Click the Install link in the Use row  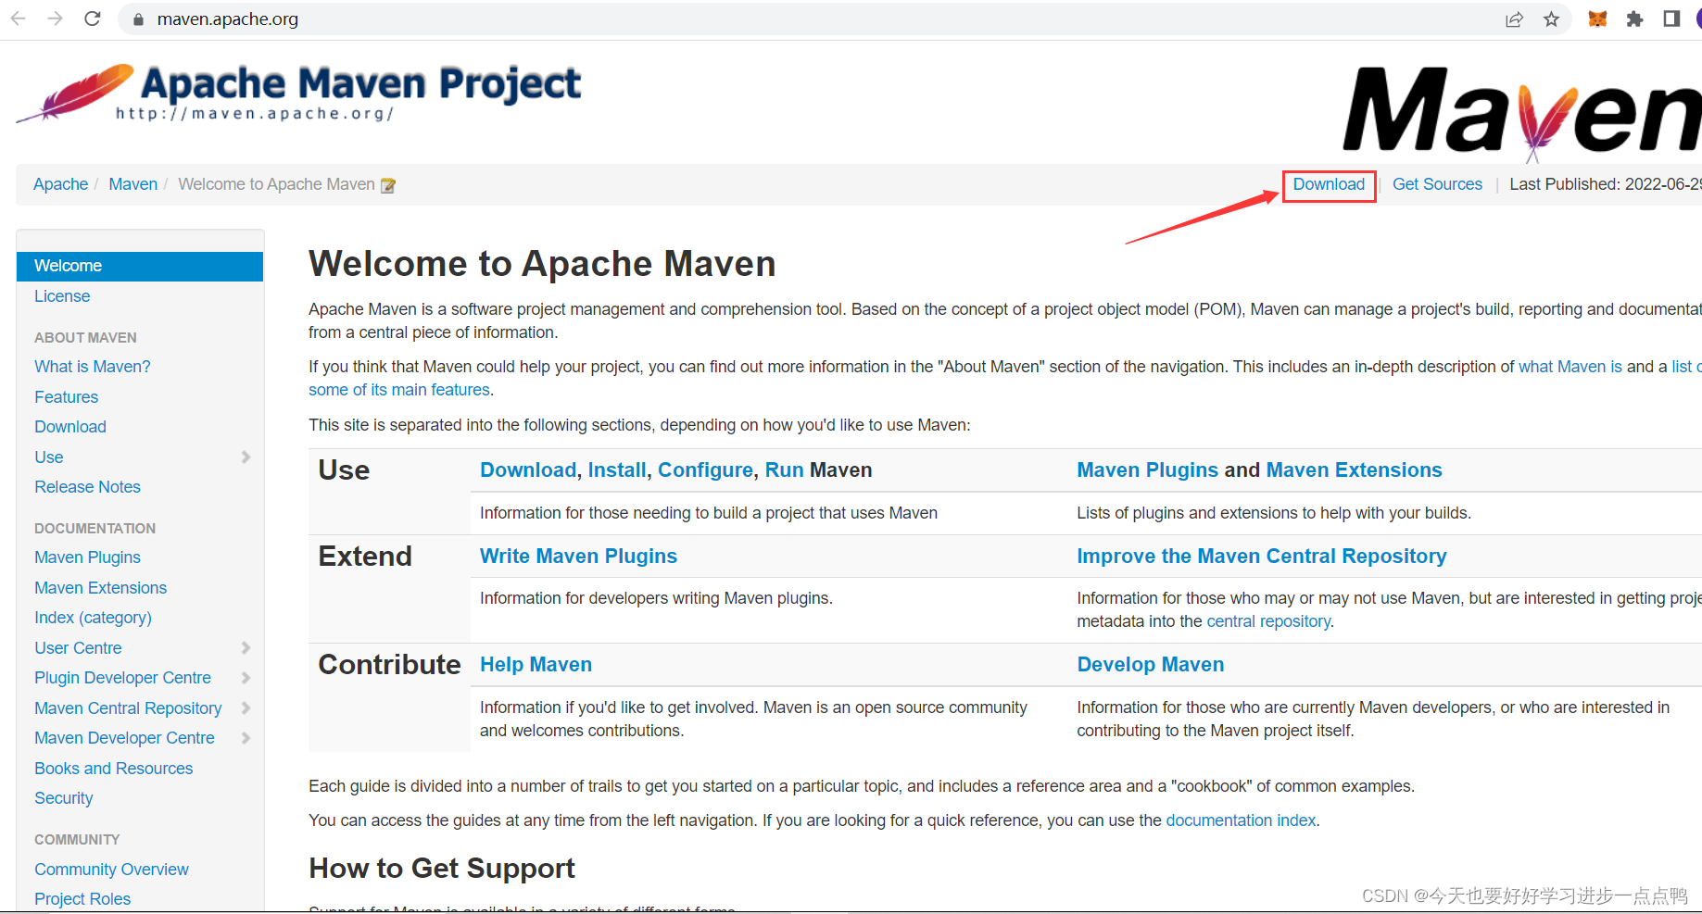pos(617,470)
